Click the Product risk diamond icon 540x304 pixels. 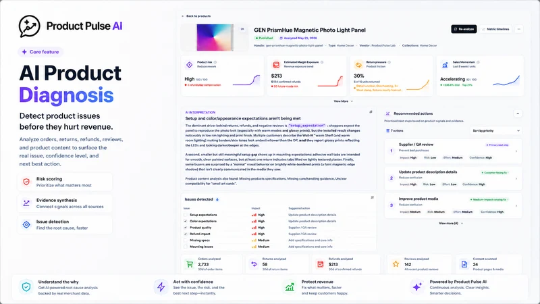pyautogui.click(x=190, y=64)
